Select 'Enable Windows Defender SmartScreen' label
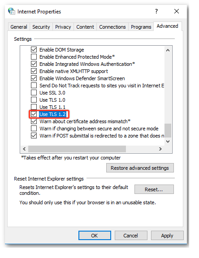This screenshot has width=199, height=258. coord(82,78)
